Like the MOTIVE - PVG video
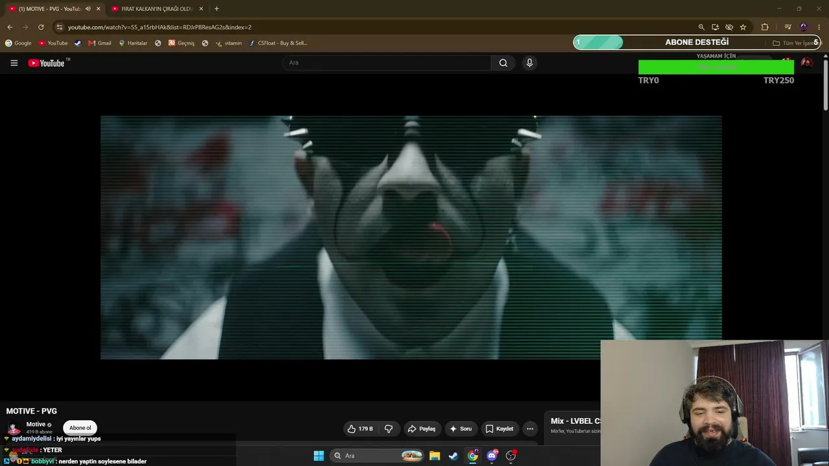Screen dimensions: 829x466 coord(360,428)
